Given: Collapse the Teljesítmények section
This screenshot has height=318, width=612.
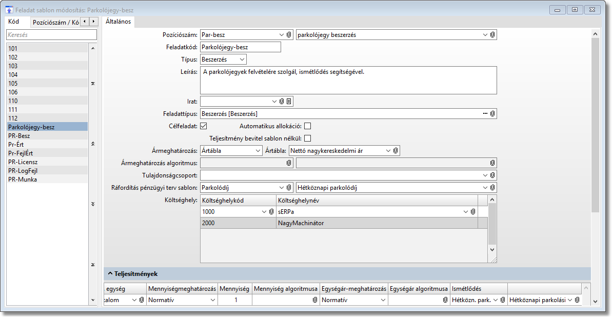Looking at the screenshot, I should pyautogui.click(x=110, y=274).
